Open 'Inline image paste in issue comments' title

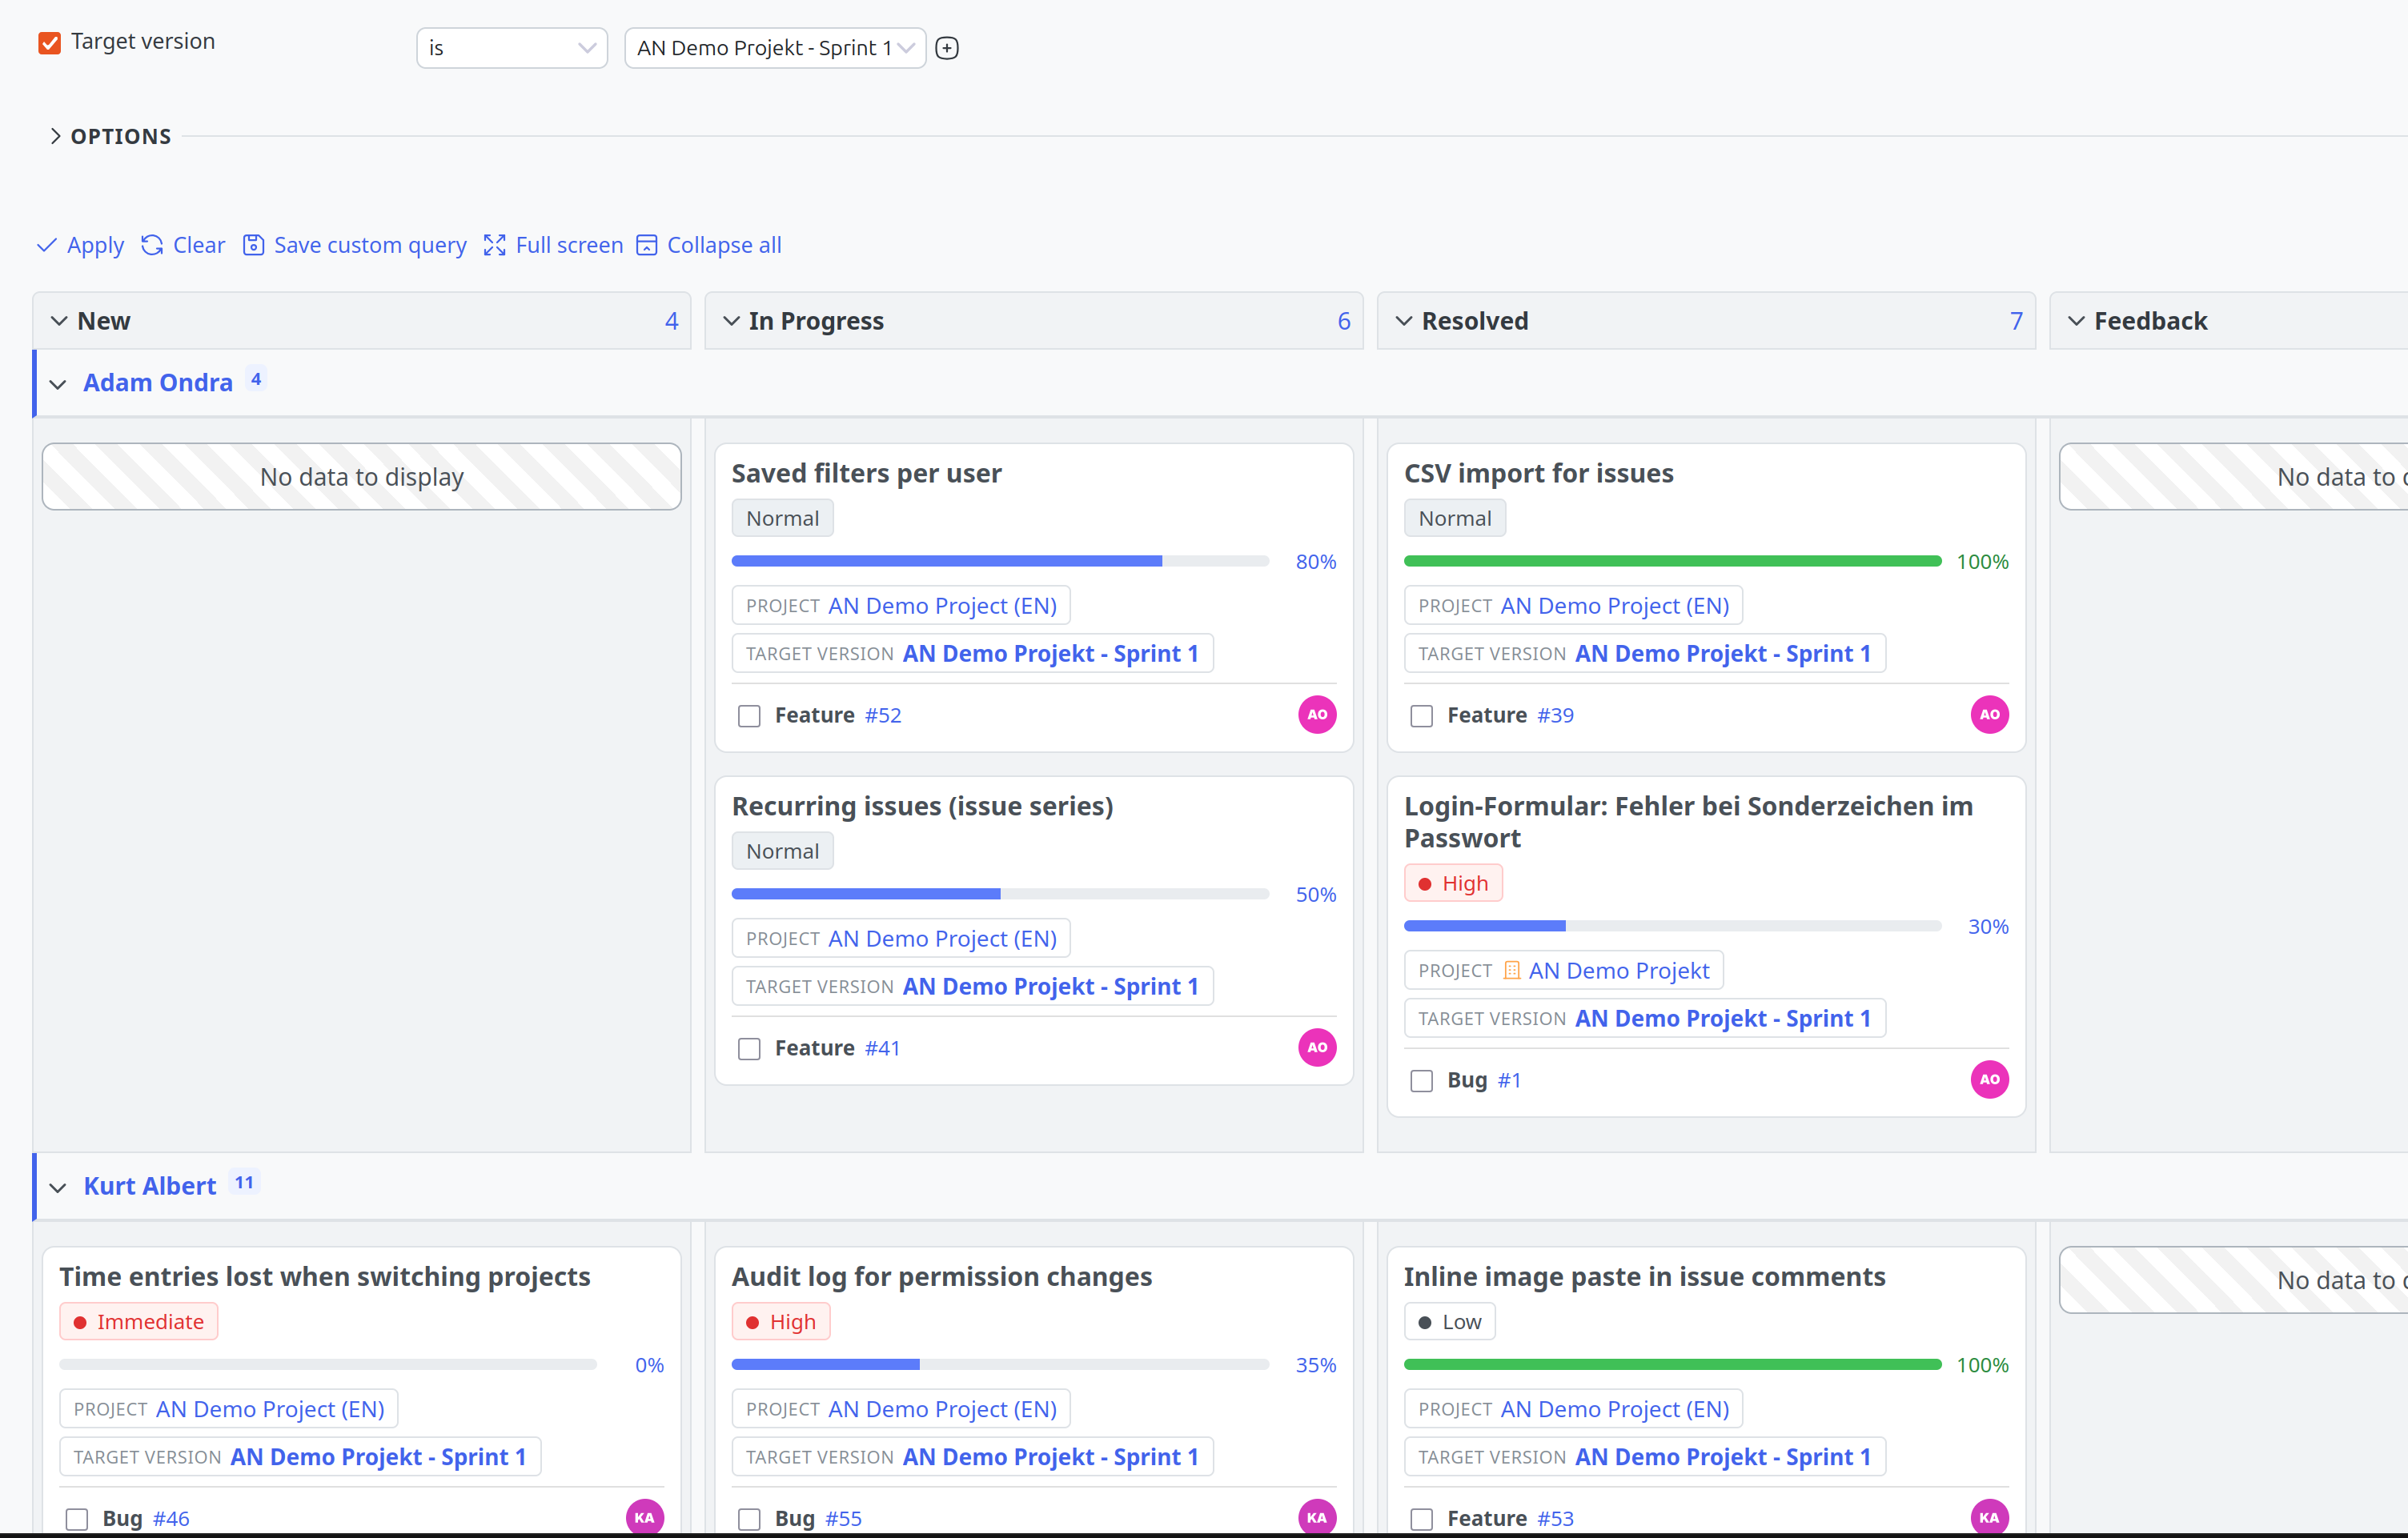1644,1276
